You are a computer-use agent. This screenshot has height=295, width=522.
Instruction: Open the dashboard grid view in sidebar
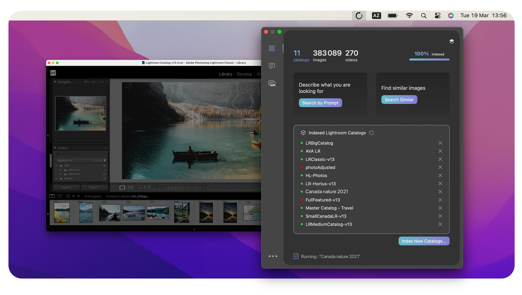[272, 48]
